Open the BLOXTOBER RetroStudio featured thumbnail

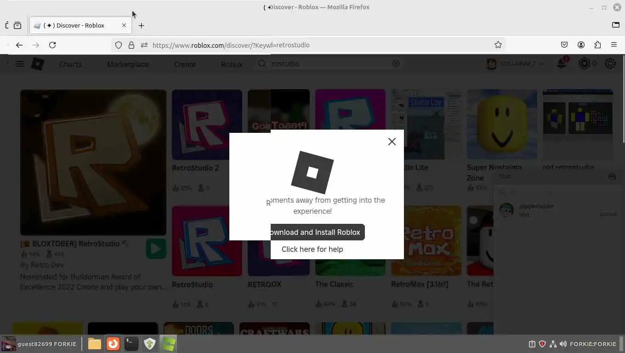[93, 162]
